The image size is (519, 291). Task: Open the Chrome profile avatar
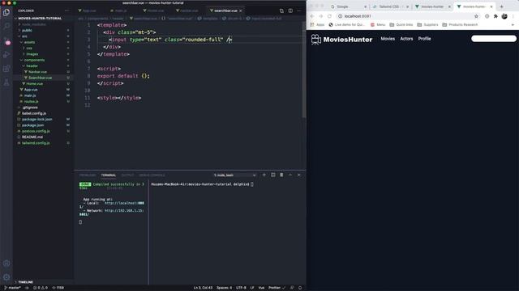tap(504, 16)
